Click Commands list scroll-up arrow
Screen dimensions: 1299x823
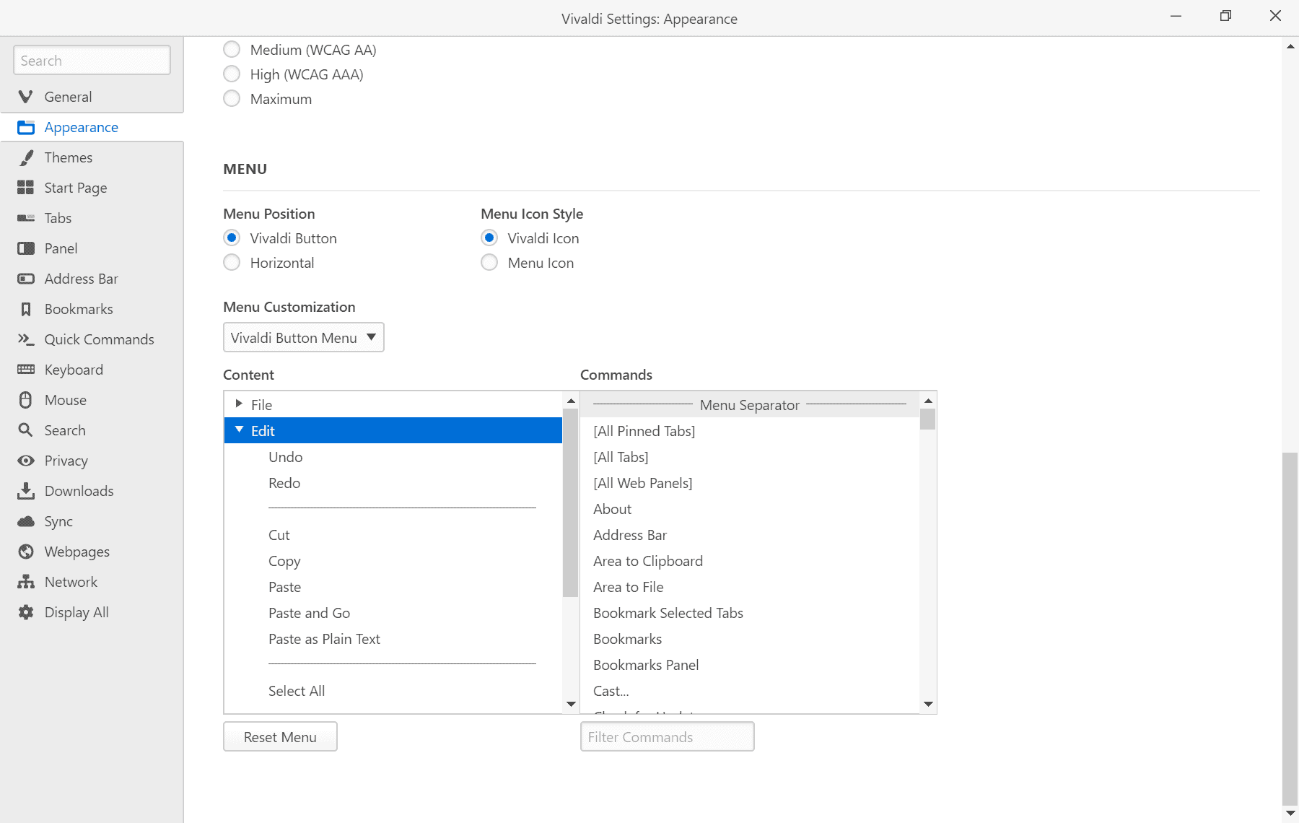[928, 400]
